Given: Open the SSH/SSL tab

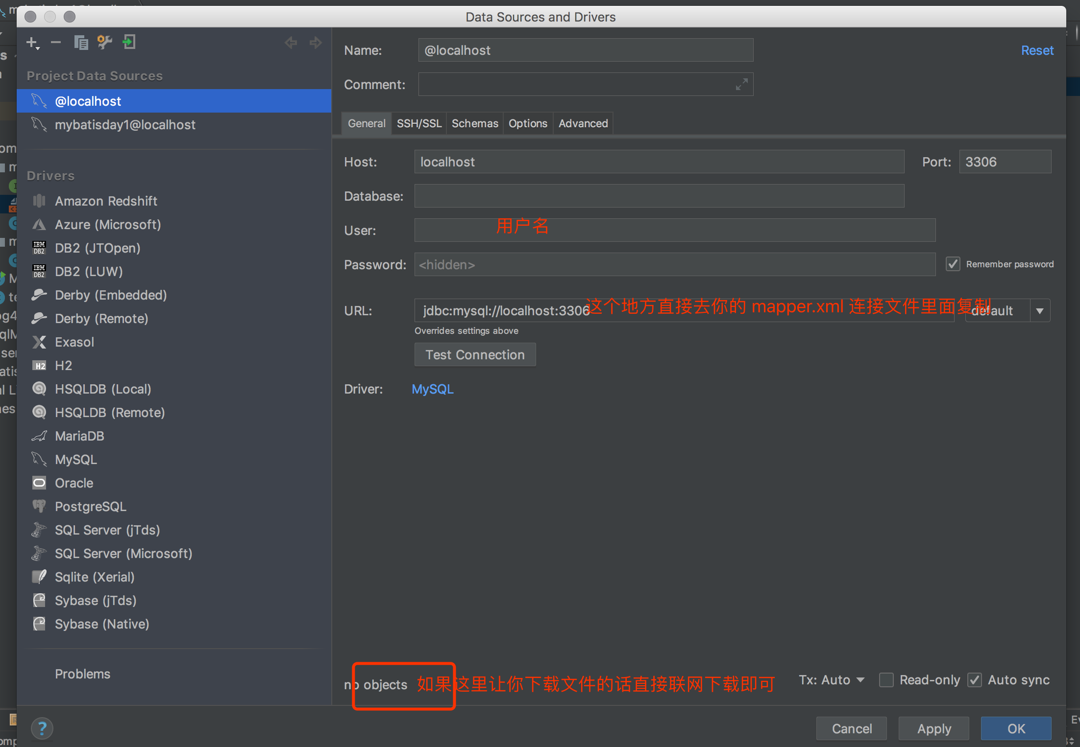Looking at the screenshot, I should tap(419, 123).
